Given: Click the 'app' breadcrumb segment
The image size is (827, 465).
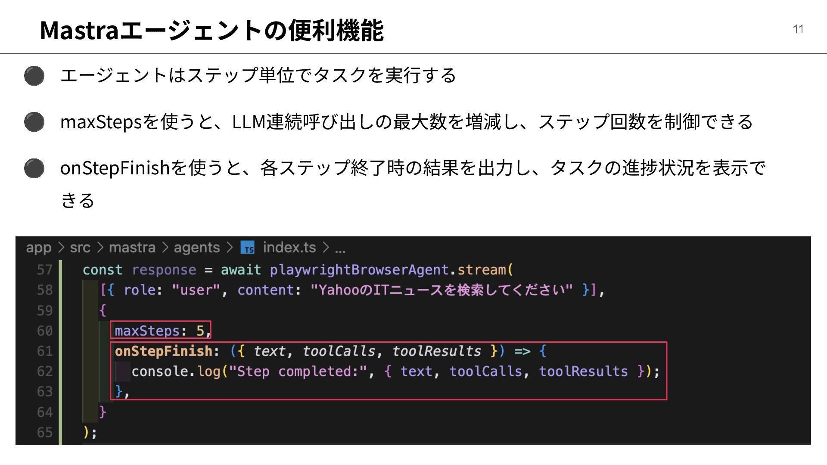Looking at the screenshot, I should 38,248.
